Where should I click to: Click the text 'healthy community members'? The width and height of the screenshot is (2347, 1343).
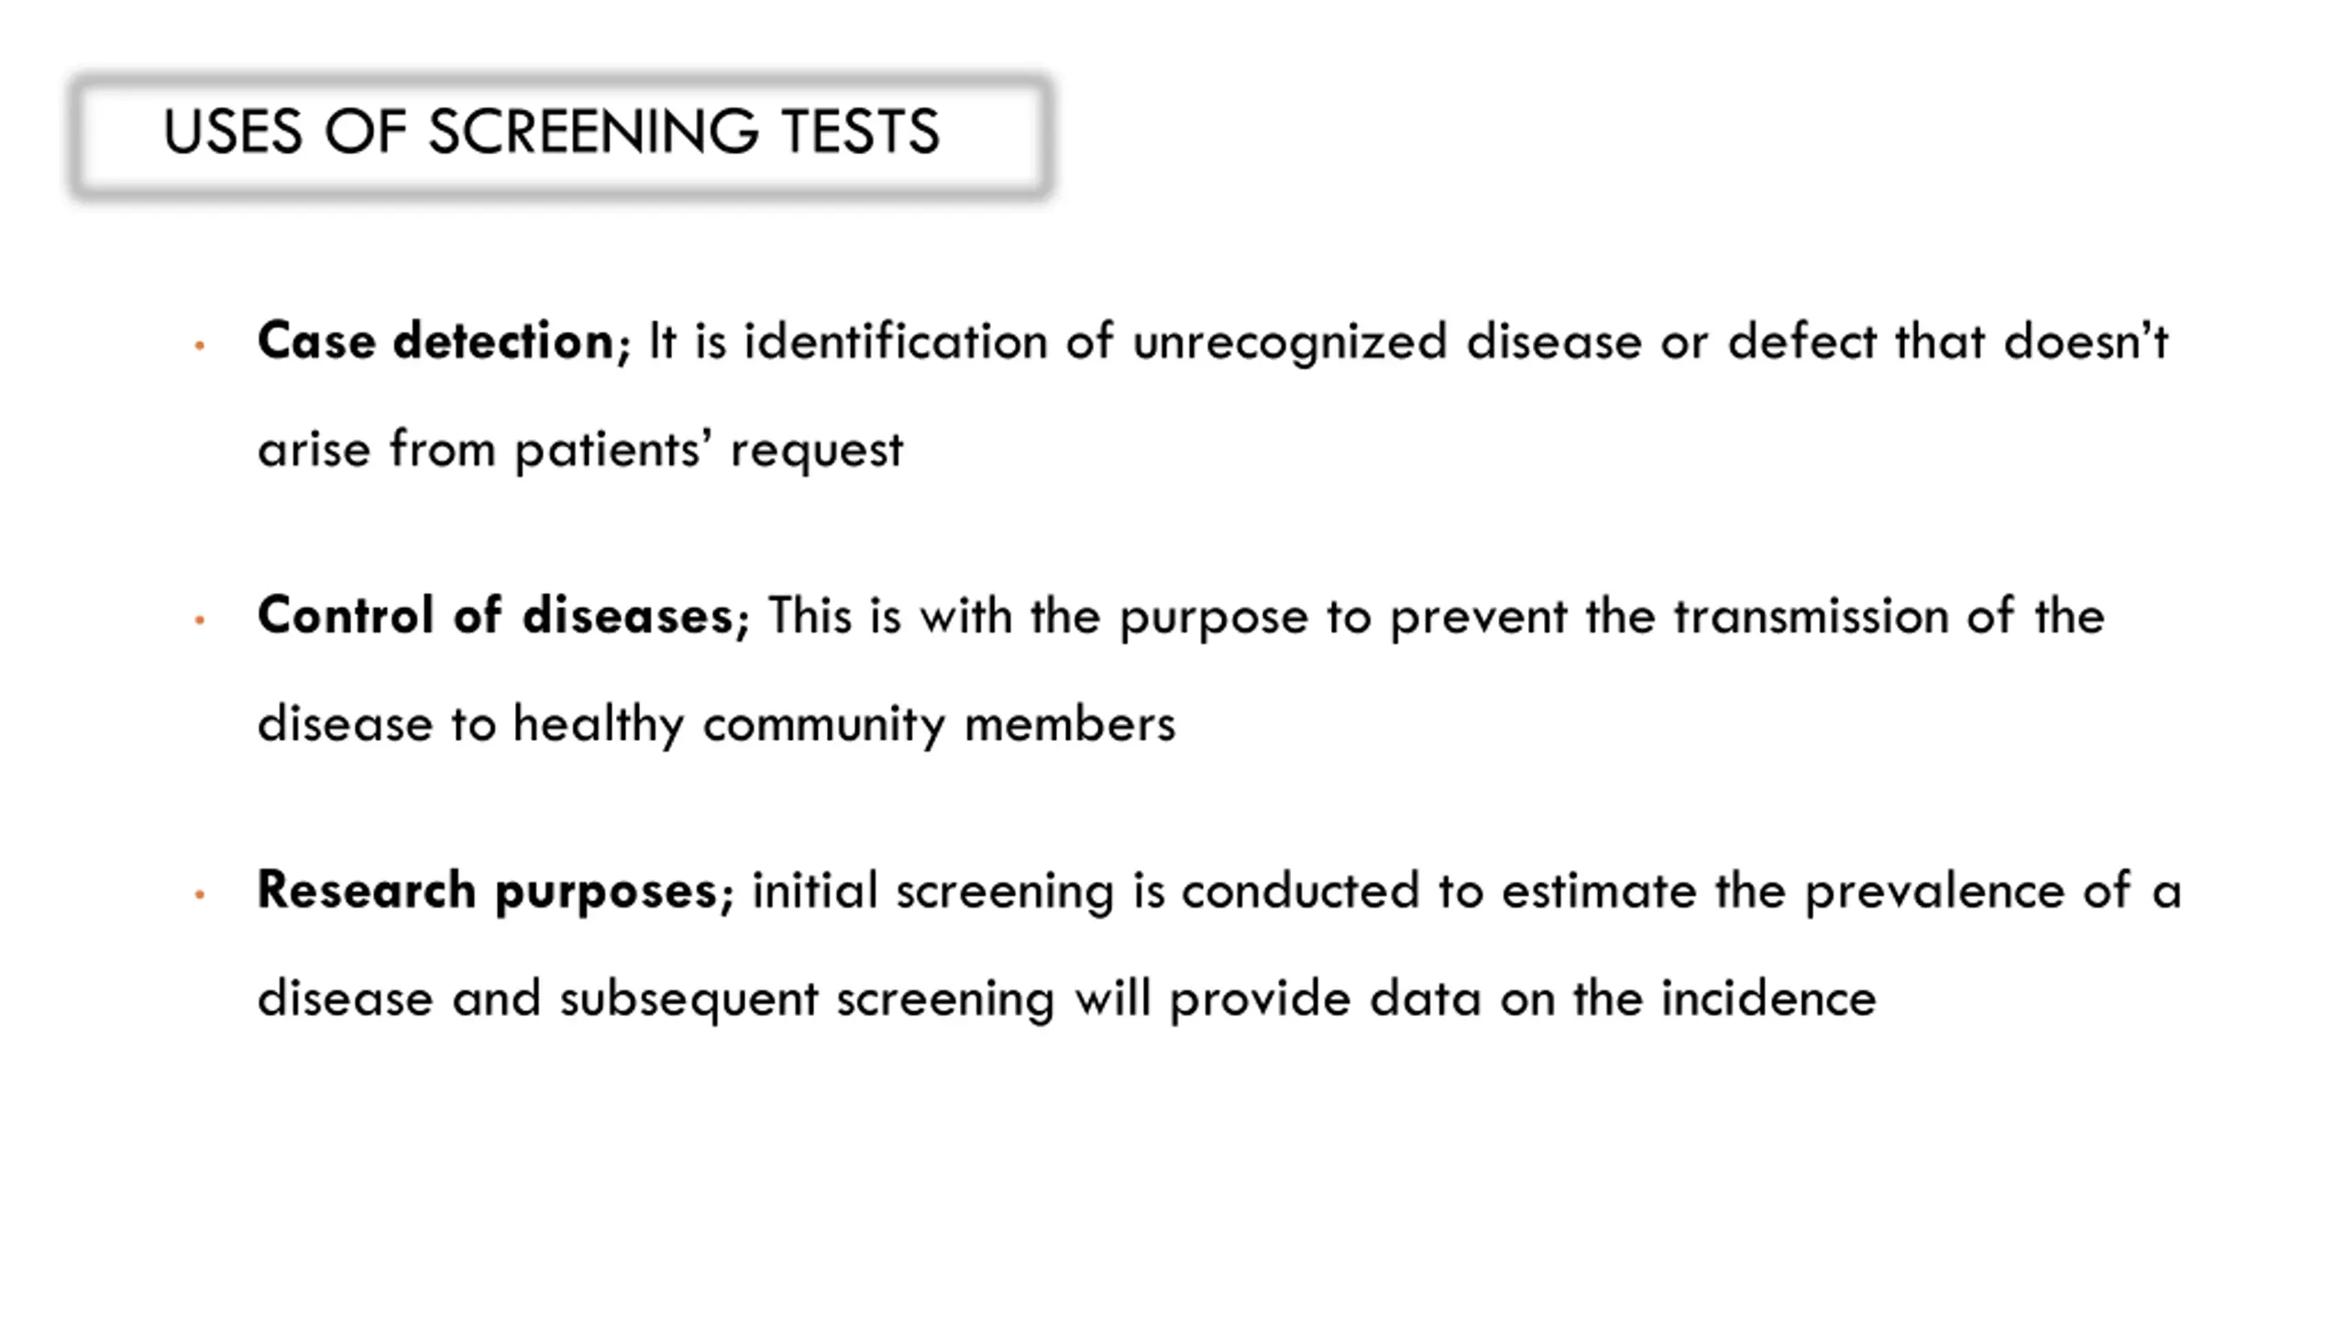coord(843,723)
